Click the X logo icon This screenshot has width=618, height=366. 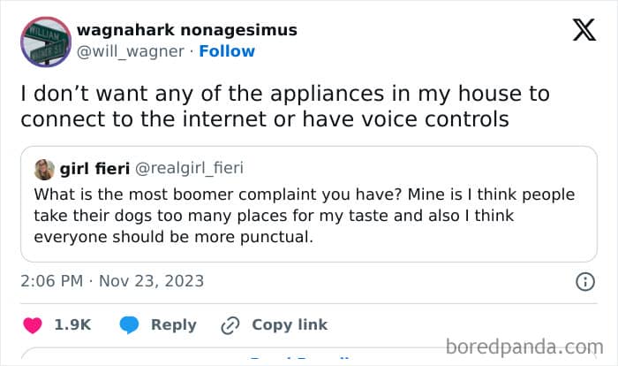click(584, 31)
